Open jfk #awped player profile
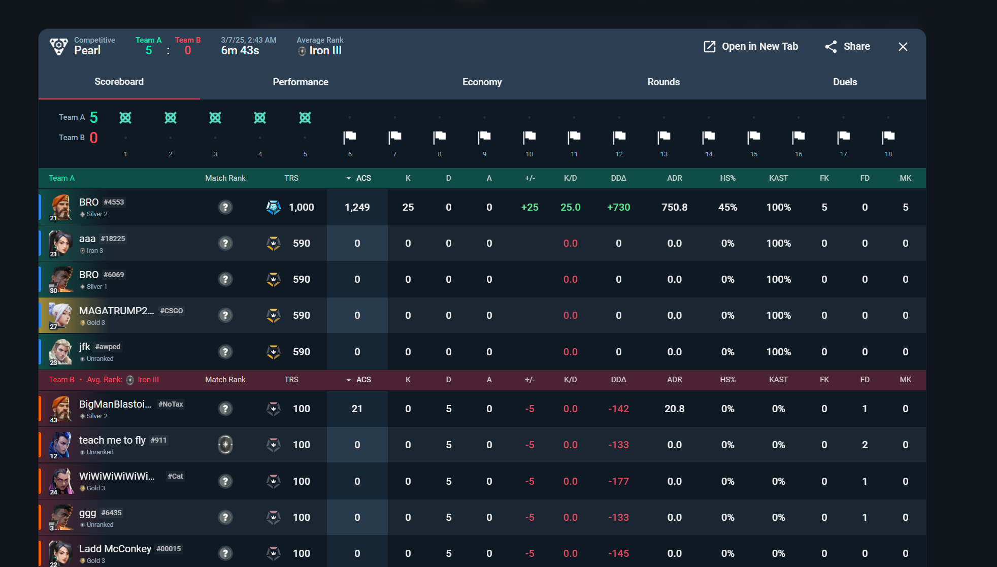Screen dimensions: 997x567 (x=85, y=347)
